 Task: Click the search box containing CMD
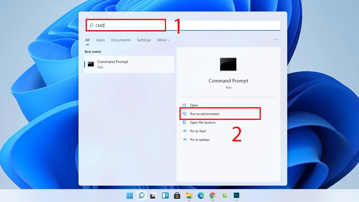click(183, 26)
